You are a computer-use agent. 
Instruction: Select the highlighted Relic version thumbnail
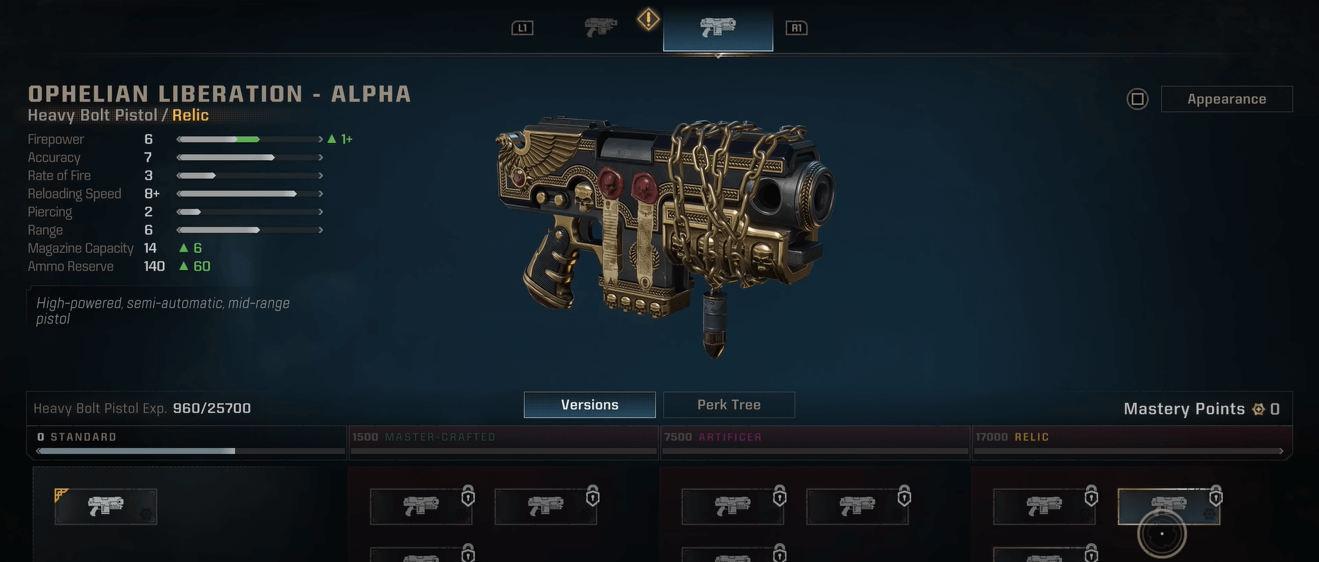coord(1169,506)
